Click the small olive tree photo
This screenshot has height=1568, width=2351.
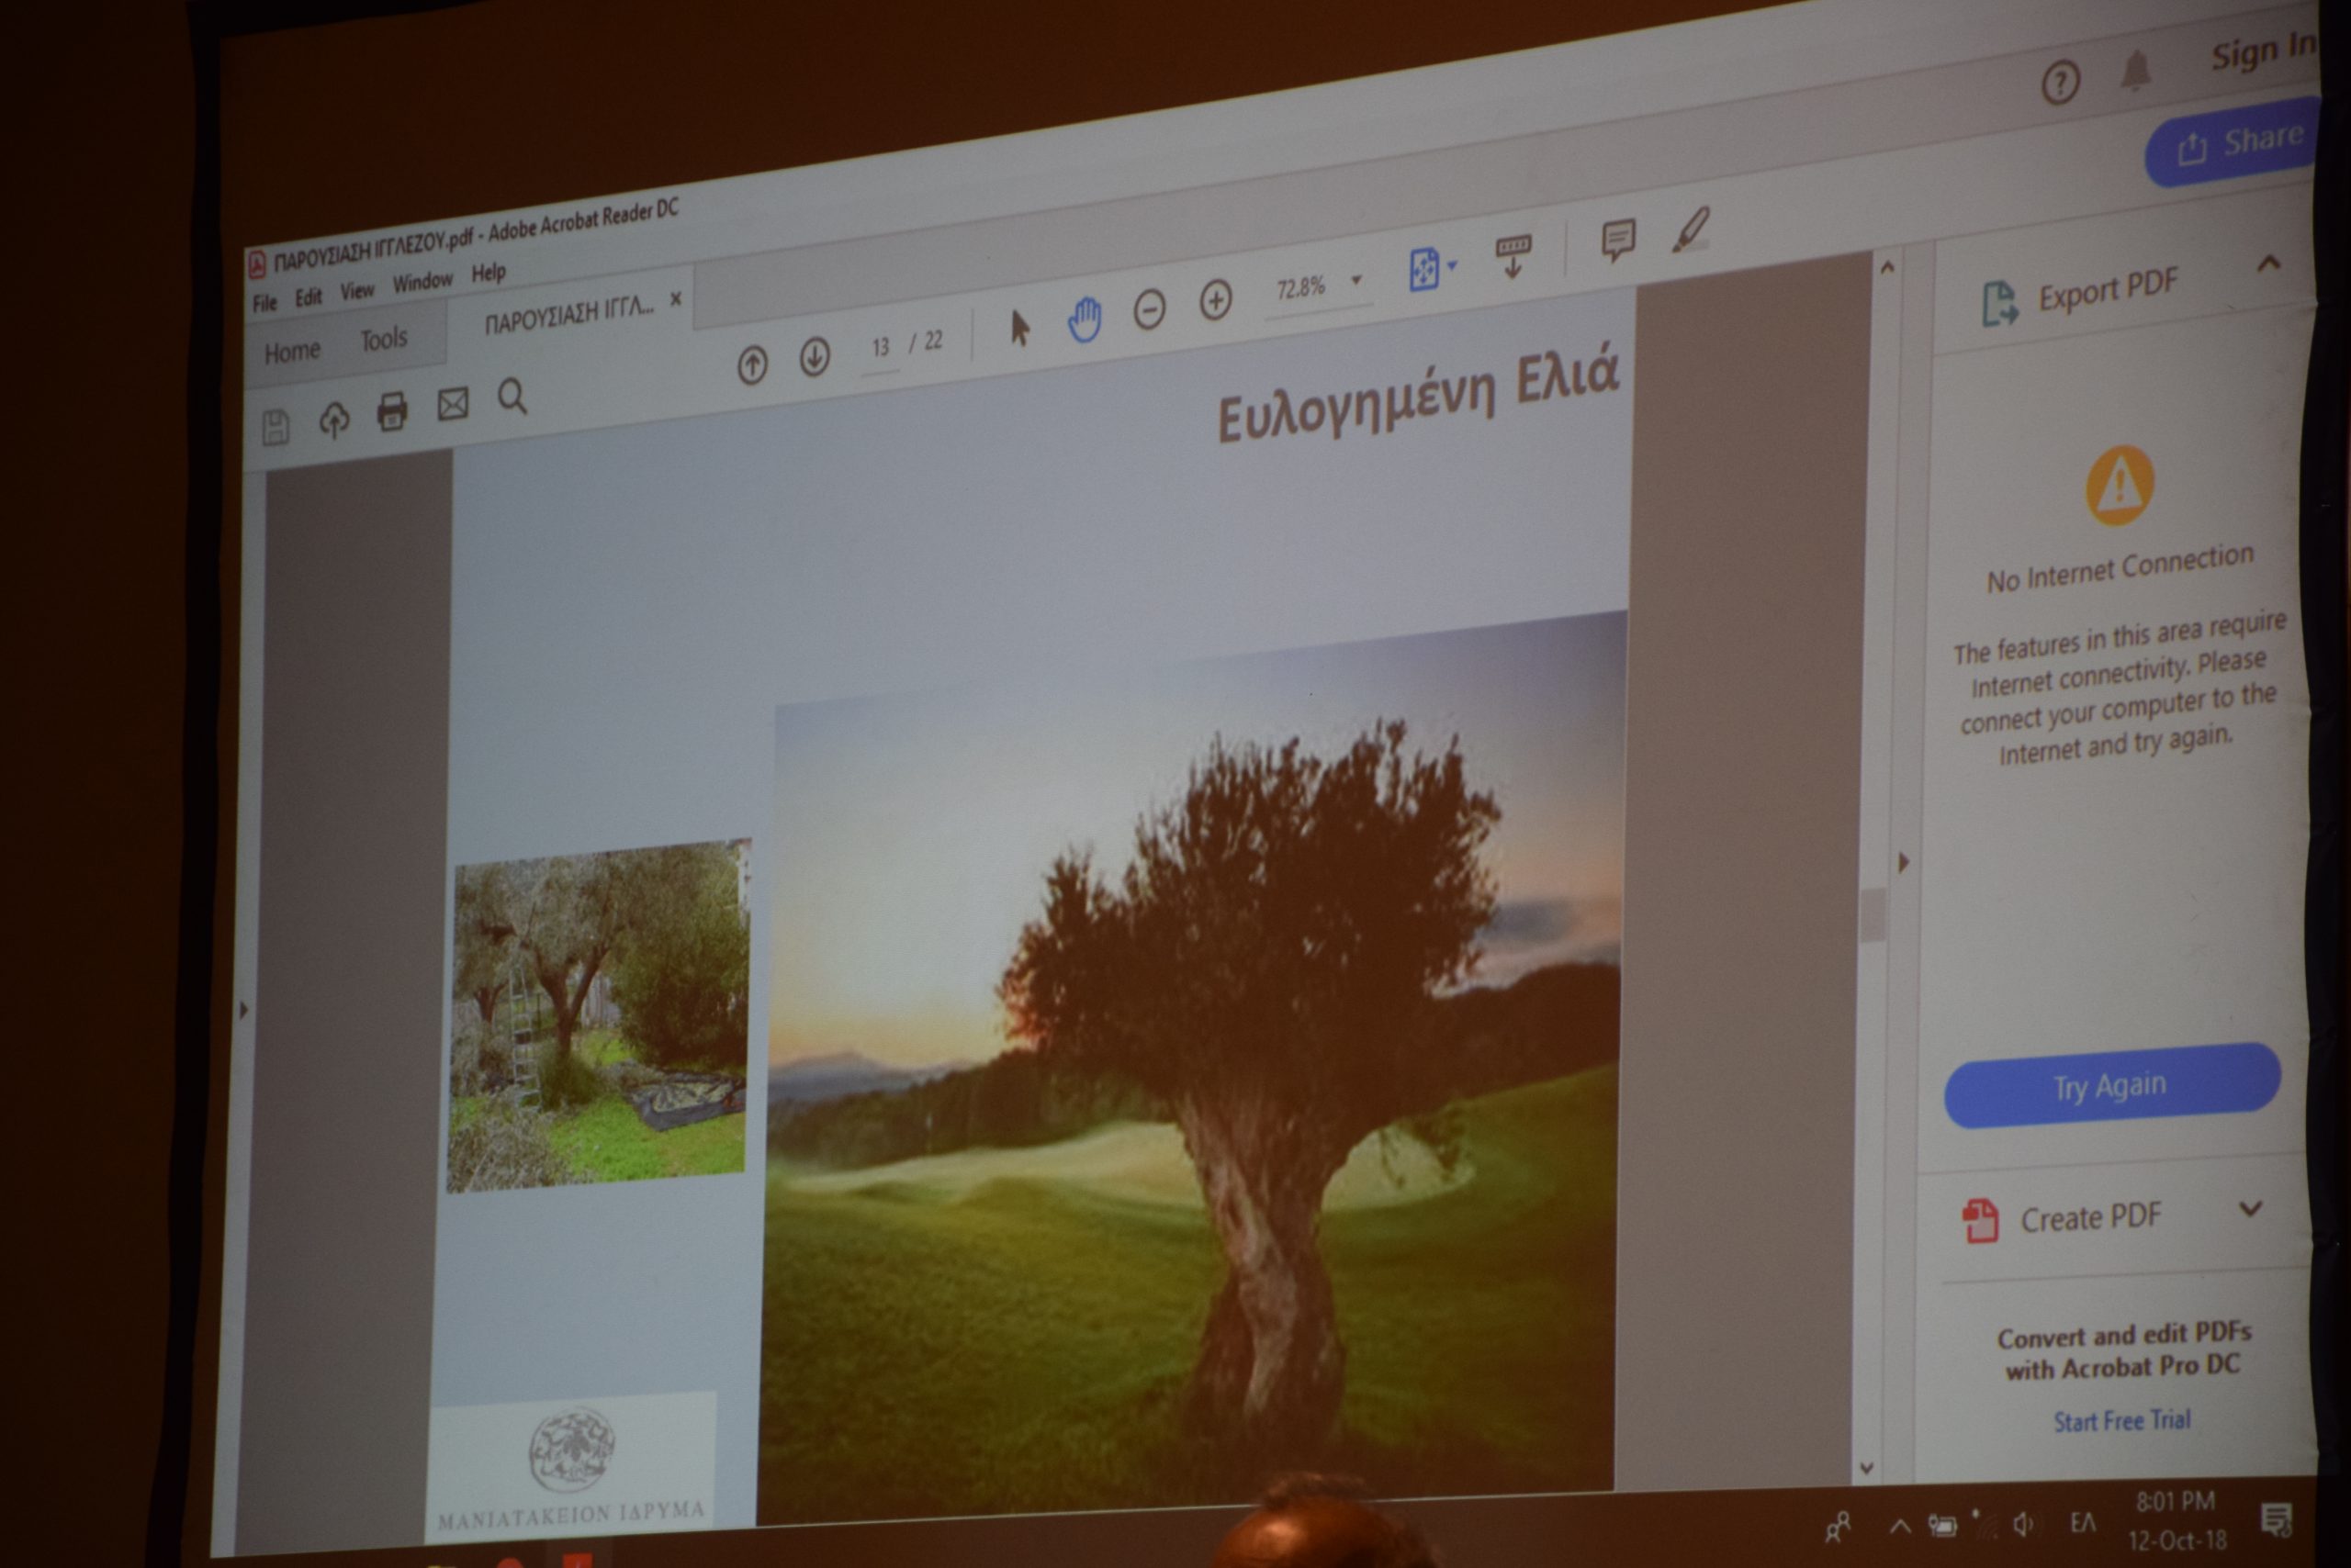click(x=598, y=1015)
